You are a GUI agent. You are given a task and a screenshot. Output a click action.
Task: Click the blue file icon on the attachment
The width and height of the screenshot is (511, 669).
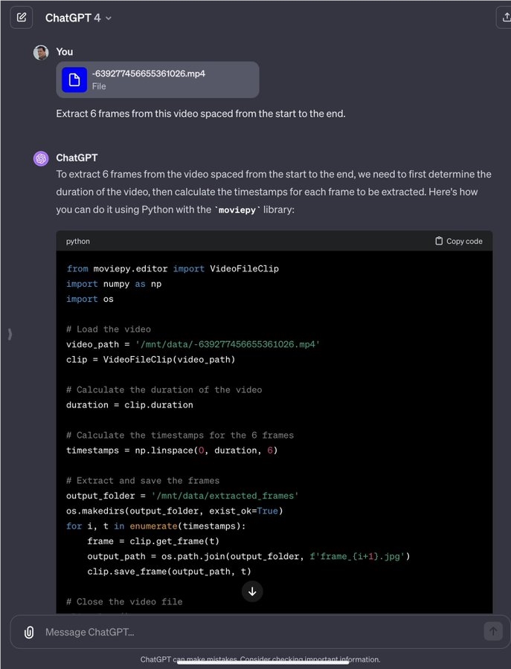tap(74, 80)
